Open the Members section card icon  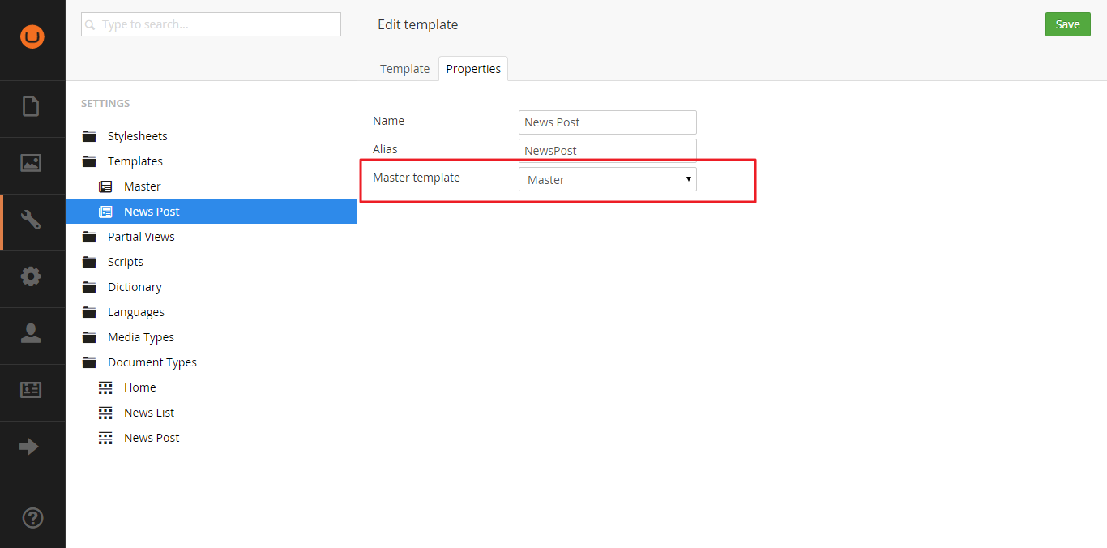click(x=31, y=390)
